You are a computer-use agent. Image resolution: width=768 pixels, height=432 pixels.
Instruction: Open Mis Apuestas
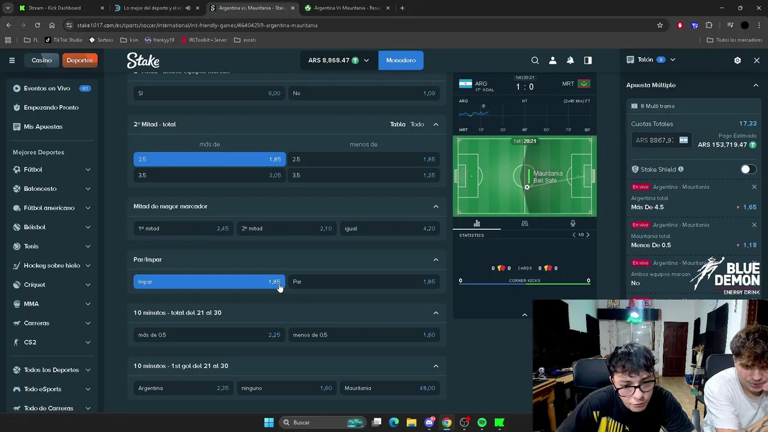click(x=43, y=127)
